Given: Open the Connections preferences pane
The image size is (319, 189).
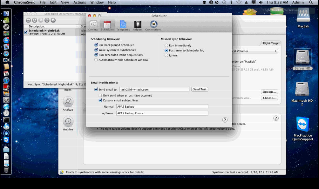Looking at the screenshot, I should click(x=153, y=25).
